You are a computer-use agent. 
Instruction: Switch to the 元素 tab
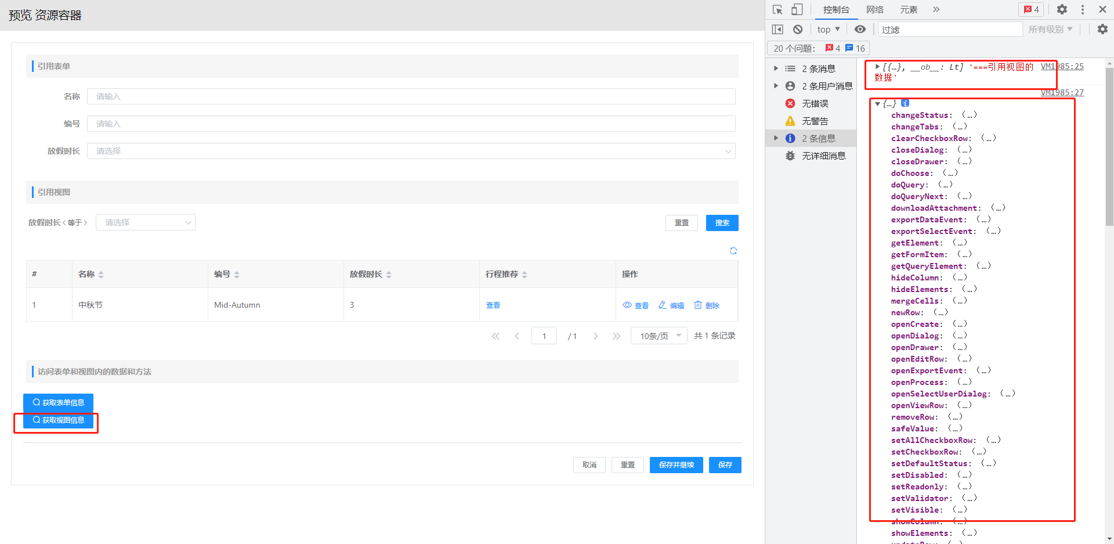click(908, 9)
